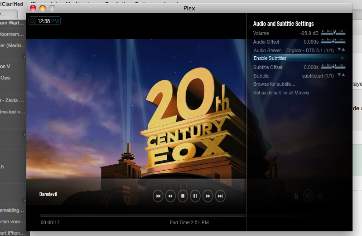Select the Subtitle Offset row label
The height and width of the screenshot is (236, 362).
tap(268, 67)
